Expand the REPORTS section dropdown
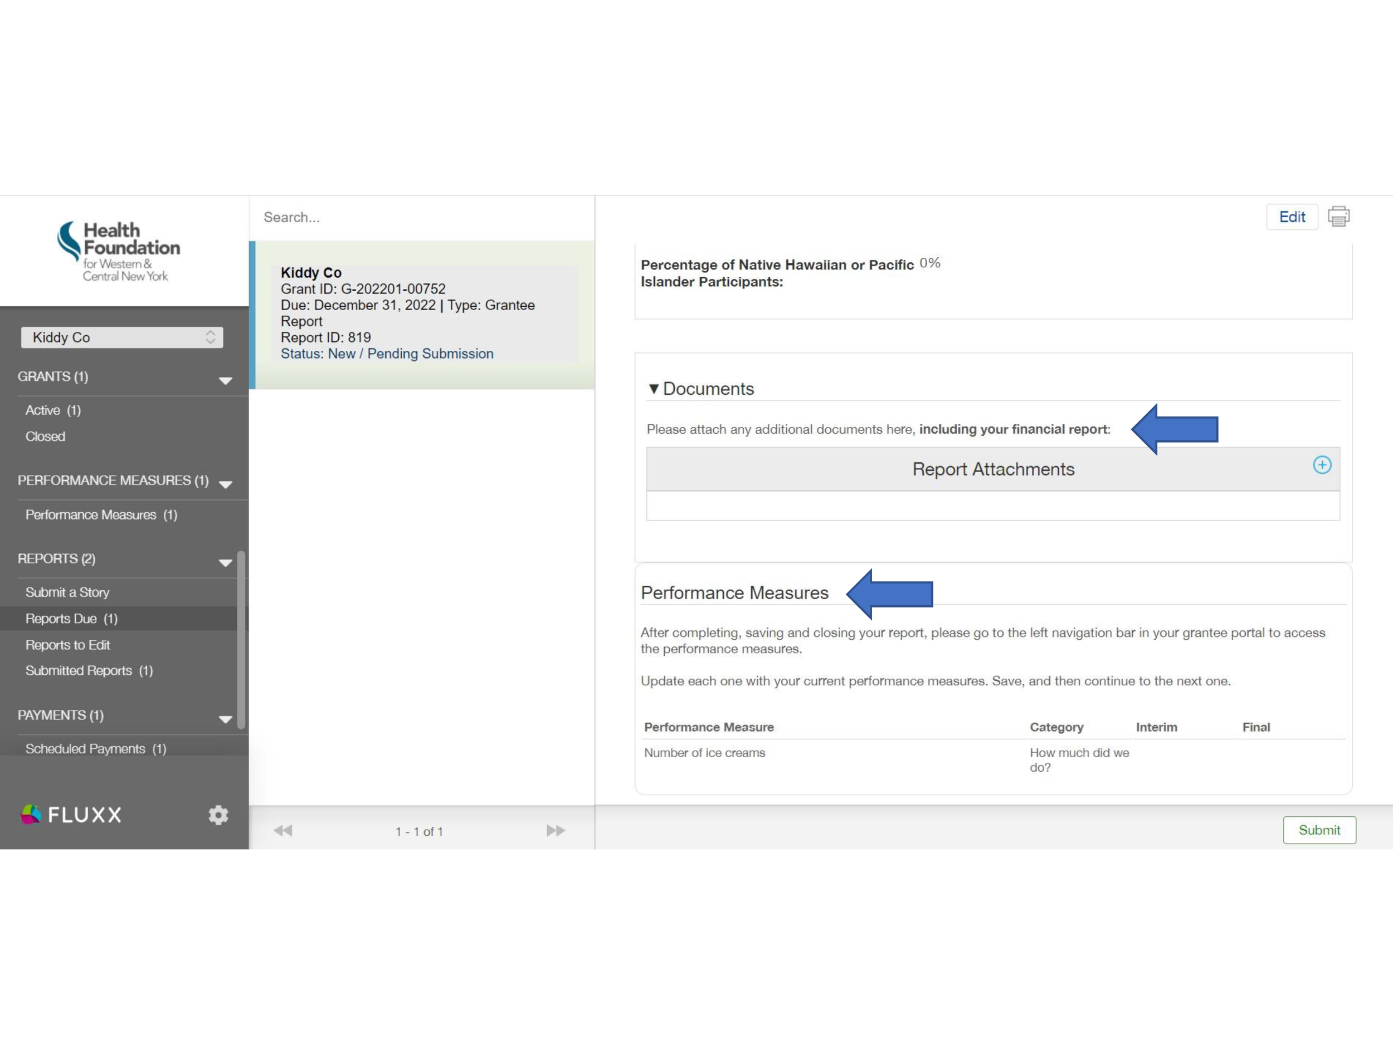This screenshot has width=1393, height=1044. pyautogui.click(x=224, y=560)
